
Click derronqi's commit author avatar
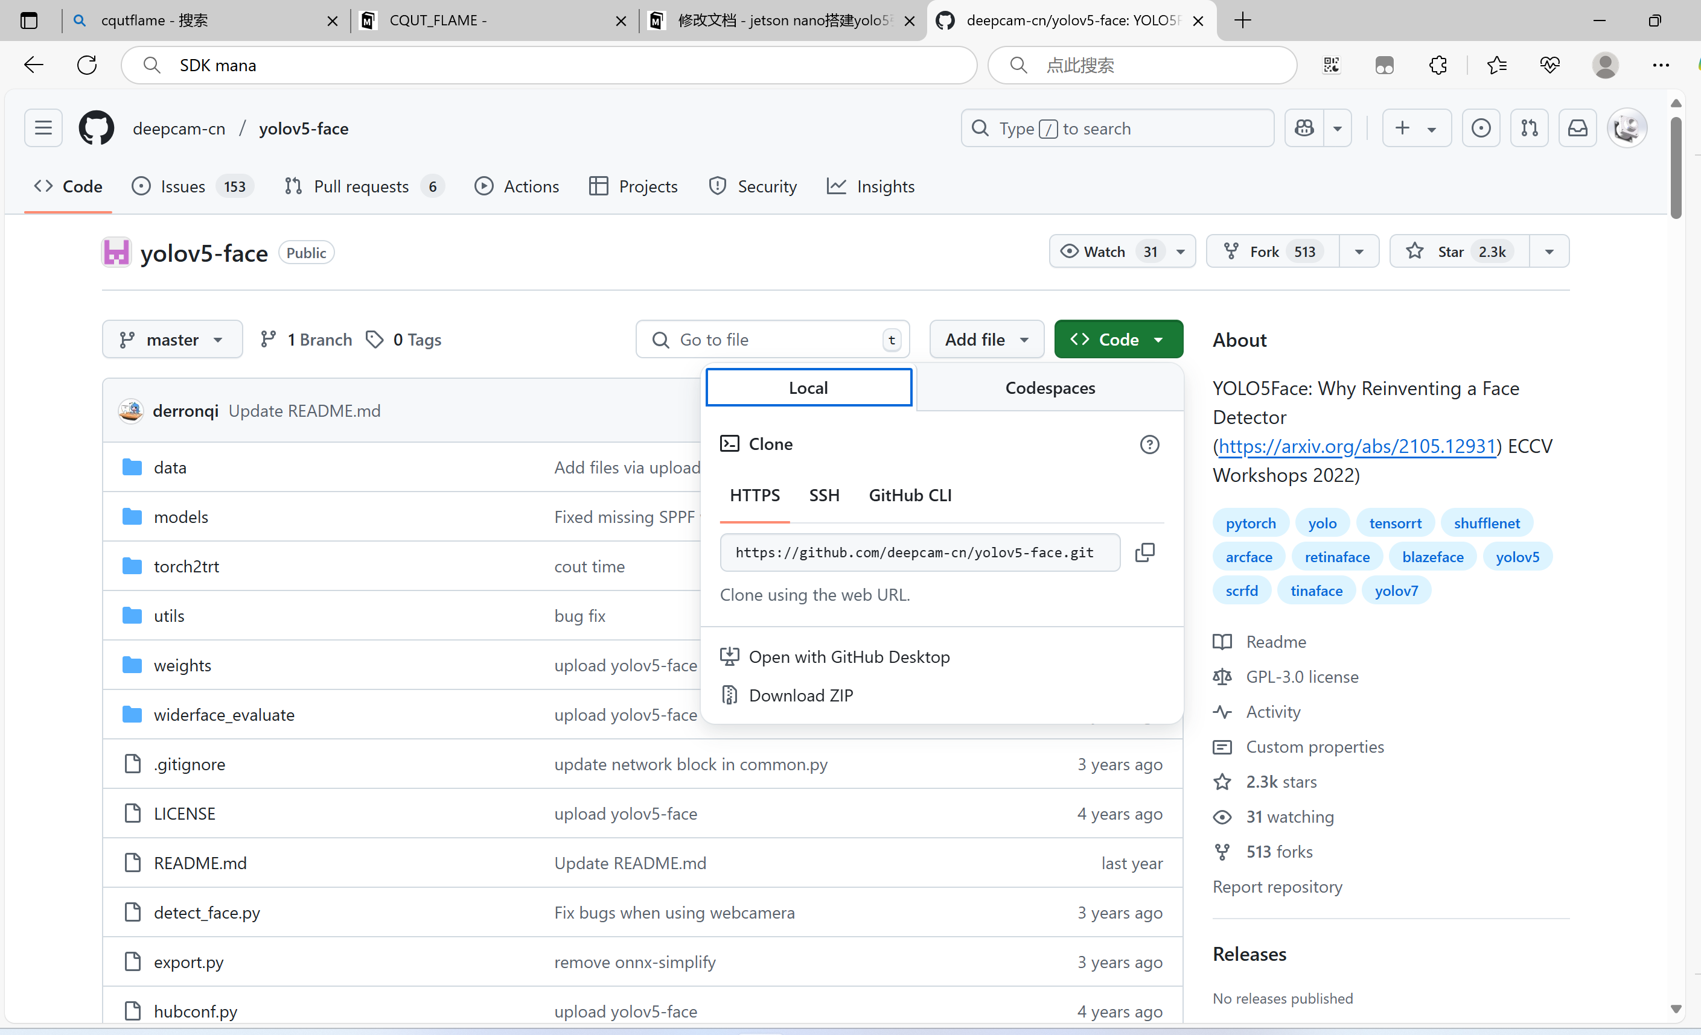[x=131, y=411]
